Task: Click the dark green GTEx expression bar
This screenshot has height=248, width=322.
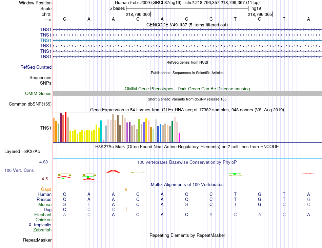Action: pyautogui.click(x=172, y=132)
